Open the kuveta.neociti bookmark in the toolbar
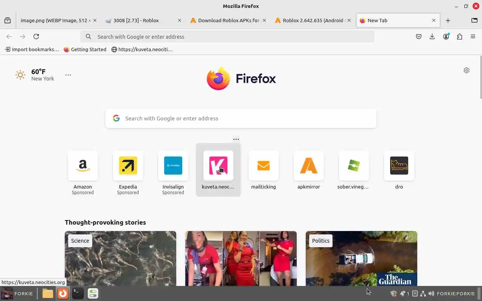The width and height of the screenshot is (482, 301). click(142, 49)
